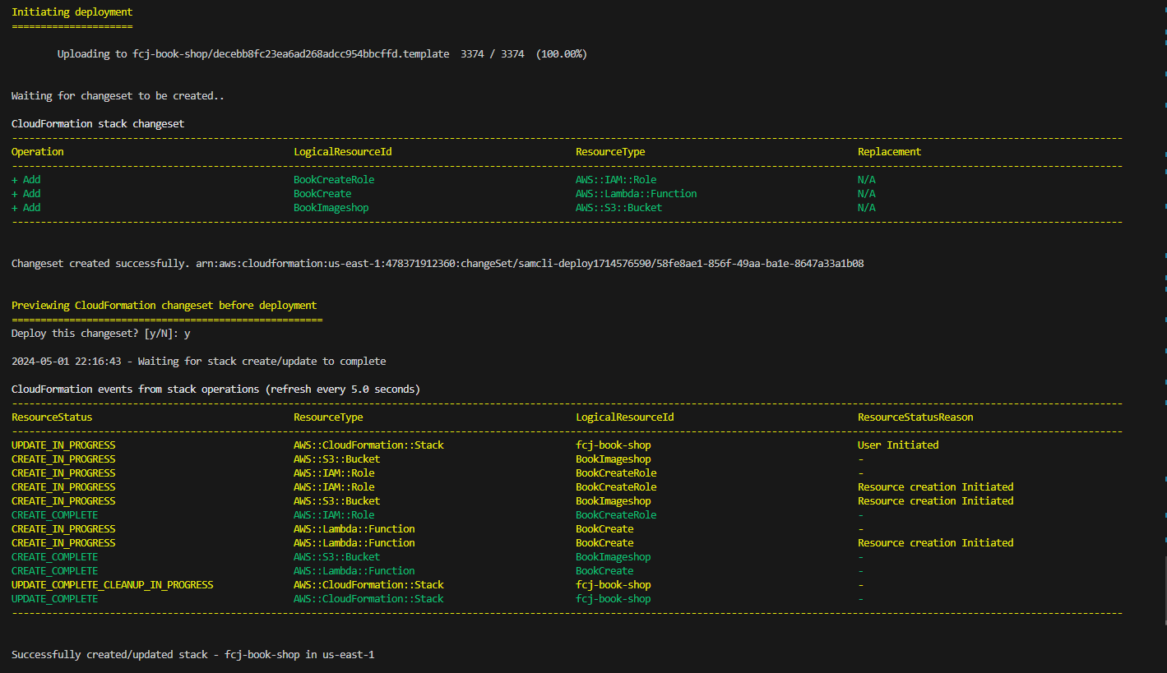Click "CREATE_COMPLETE" in the AWS::S3::Bucket row
This screenshot has height=673, width=1167.
(54, 557)
